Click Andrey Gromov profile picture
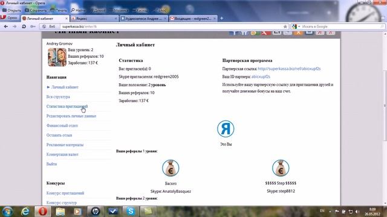The width and height of the screenshot is (387, 217). (x=57, y=57)
